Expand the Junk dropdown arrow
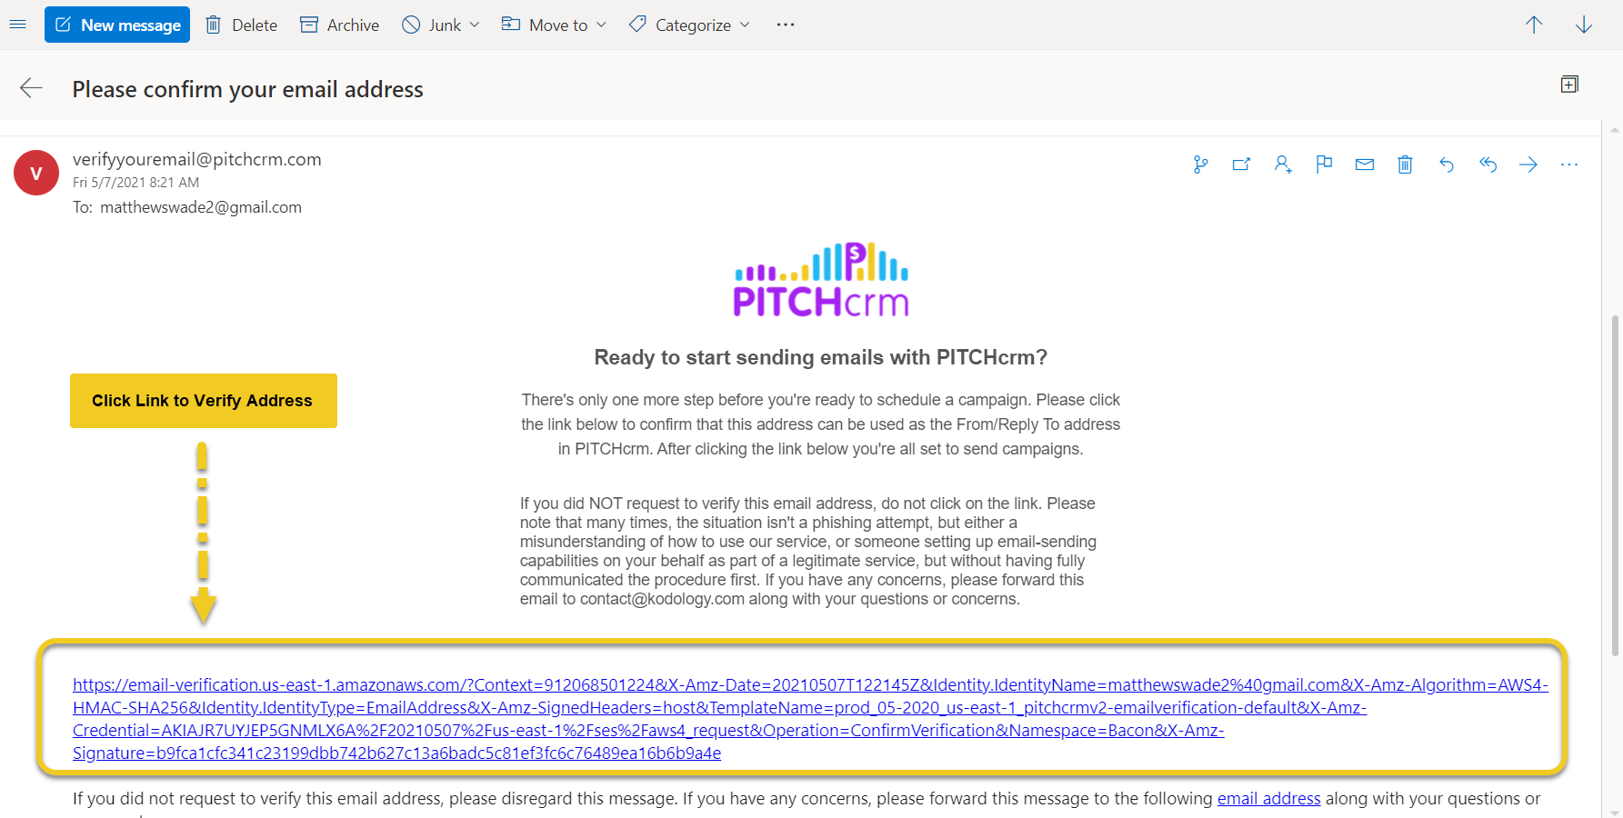Screen dimensions: 1623x818 click(x=475, y=25)
